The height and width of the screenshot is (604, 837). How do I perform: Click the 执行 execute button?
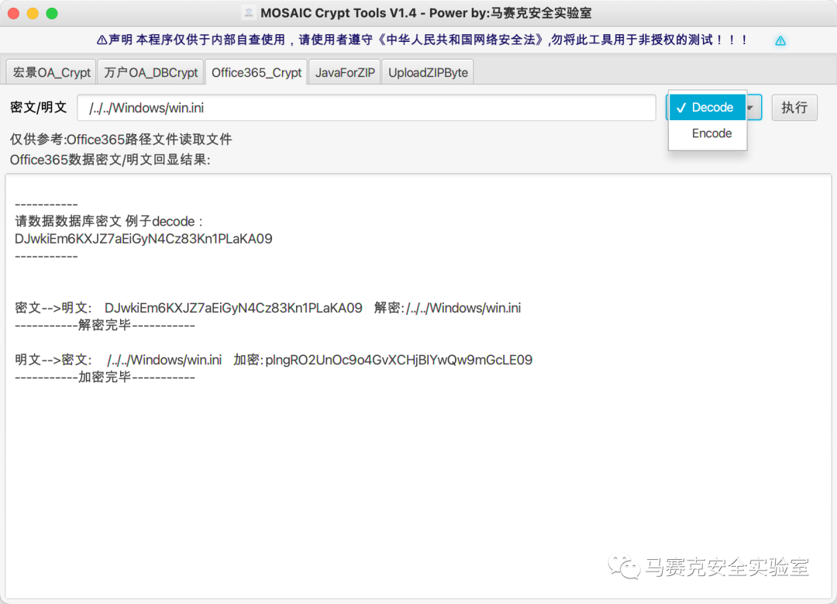point(794,108)
